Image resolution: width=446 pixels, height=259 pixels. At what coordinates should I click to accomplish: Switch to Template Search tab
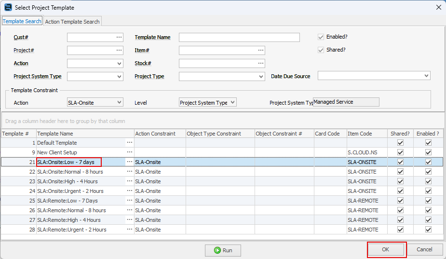click(22, 21)
